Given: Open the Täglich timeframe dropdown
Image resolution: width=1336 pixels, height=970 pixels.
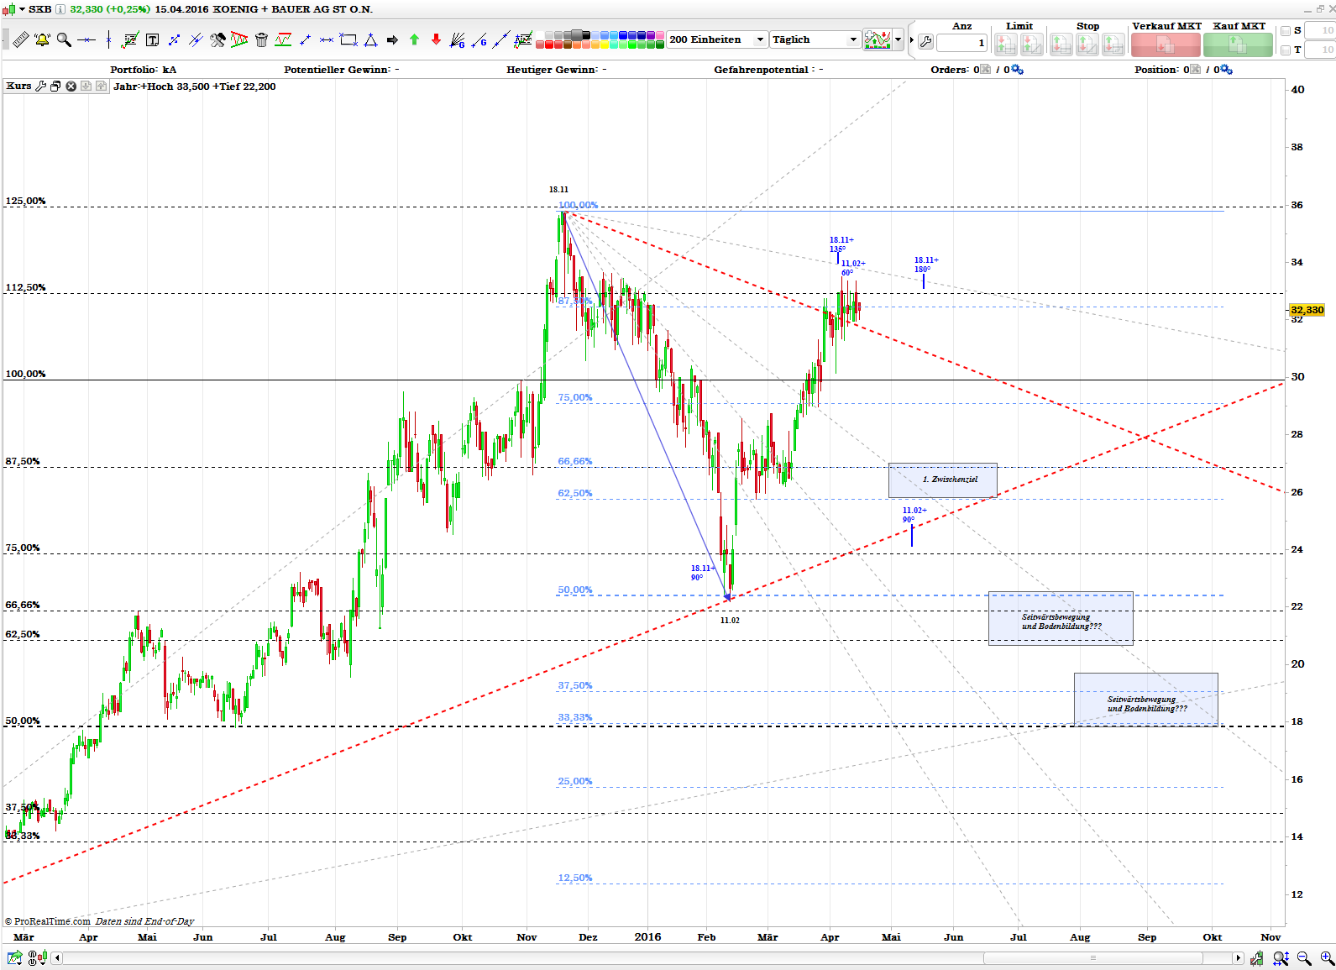Looking at the screenshot, I should coord(853,39).
